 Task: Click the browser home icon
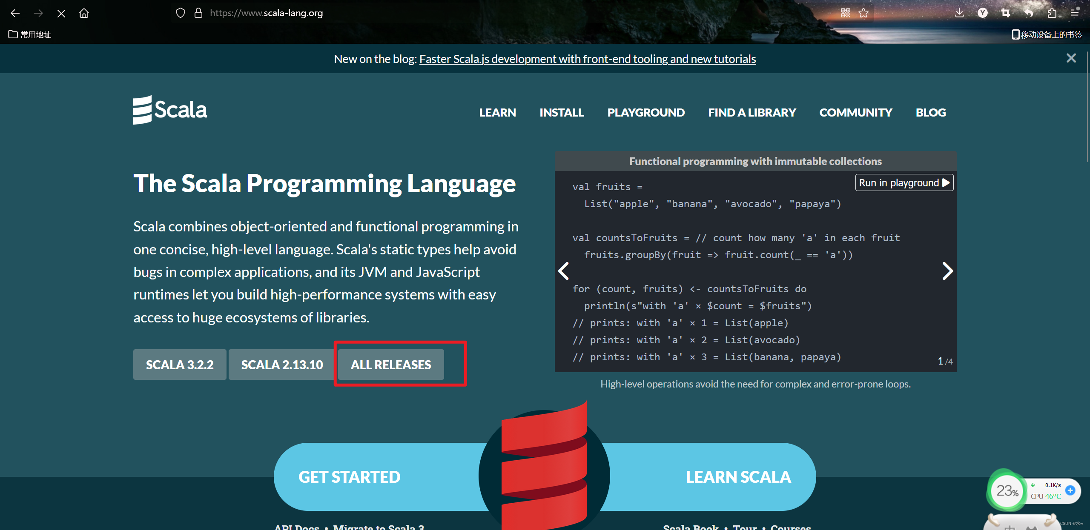83,12
